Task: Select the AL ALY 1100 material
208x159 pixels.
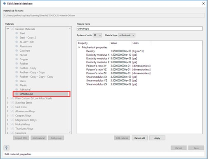Action: click(26, 42)
